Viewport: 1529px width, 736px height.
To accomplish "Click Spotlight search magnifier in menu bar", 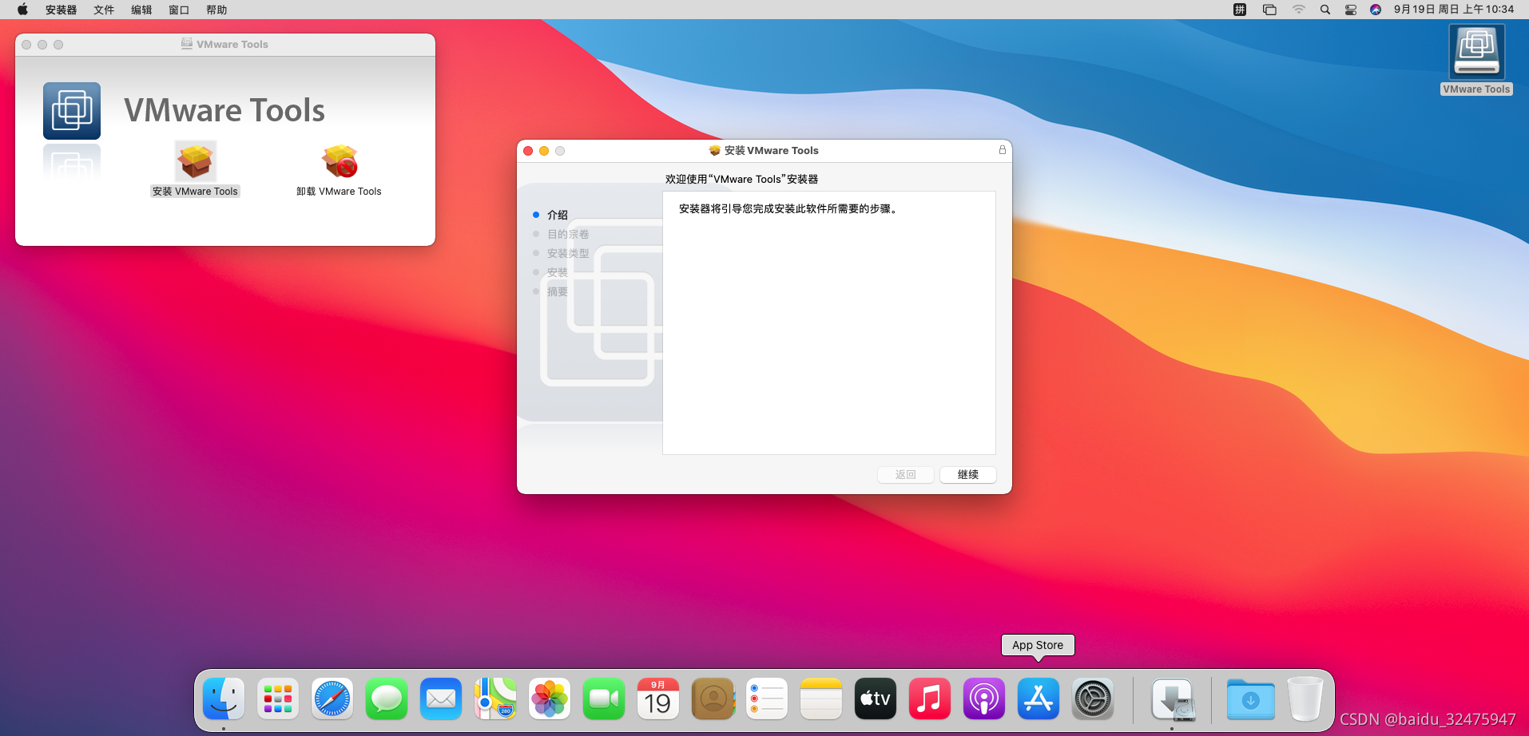I will click(1325, 10).
